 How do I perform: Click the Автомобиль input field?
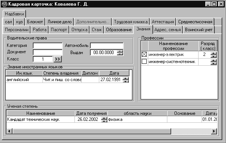click(107, 46)
